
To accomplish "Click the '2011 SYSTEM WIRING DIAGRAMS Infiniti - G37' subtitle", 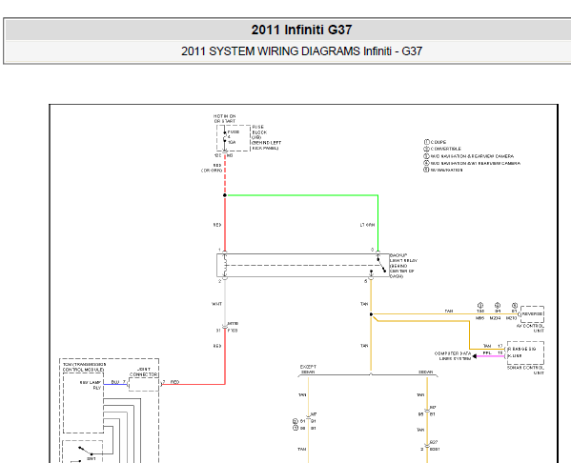I will tap(301, 50).
